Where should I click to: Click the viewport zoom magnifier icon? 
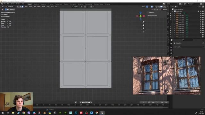point(143,22)
